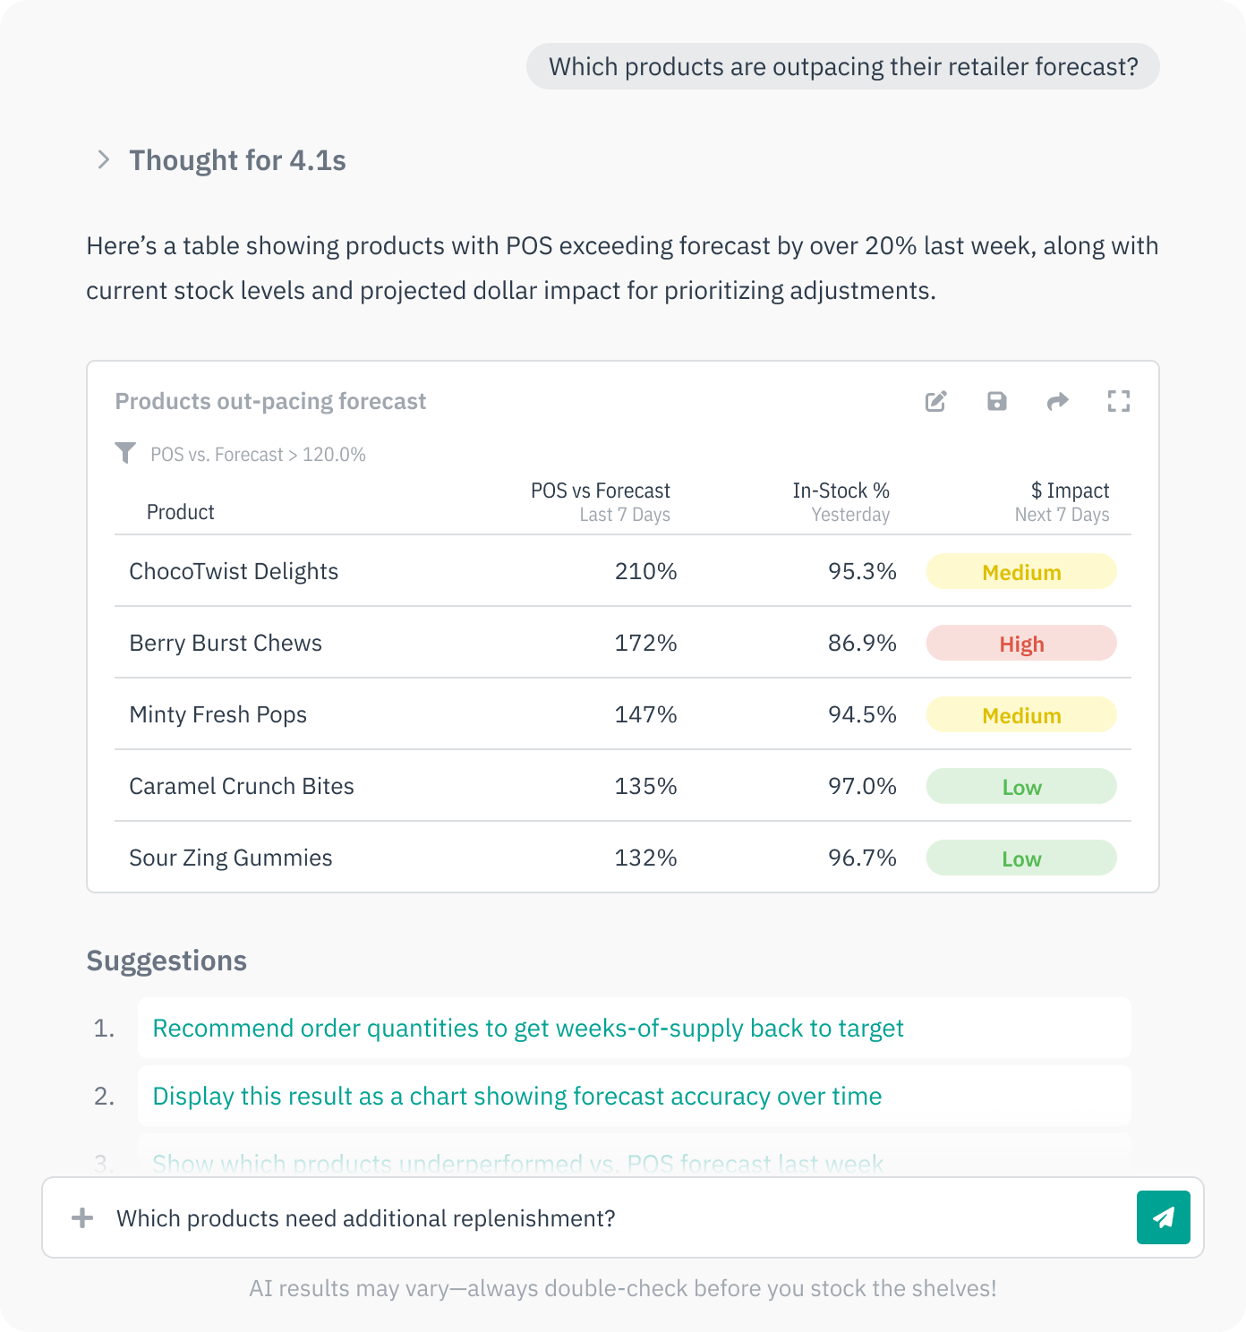Viewport: 1246px width, 1332px height.
Task: Click the filter funnel icon
Action: pyautogui.click(x=125, y=453)
